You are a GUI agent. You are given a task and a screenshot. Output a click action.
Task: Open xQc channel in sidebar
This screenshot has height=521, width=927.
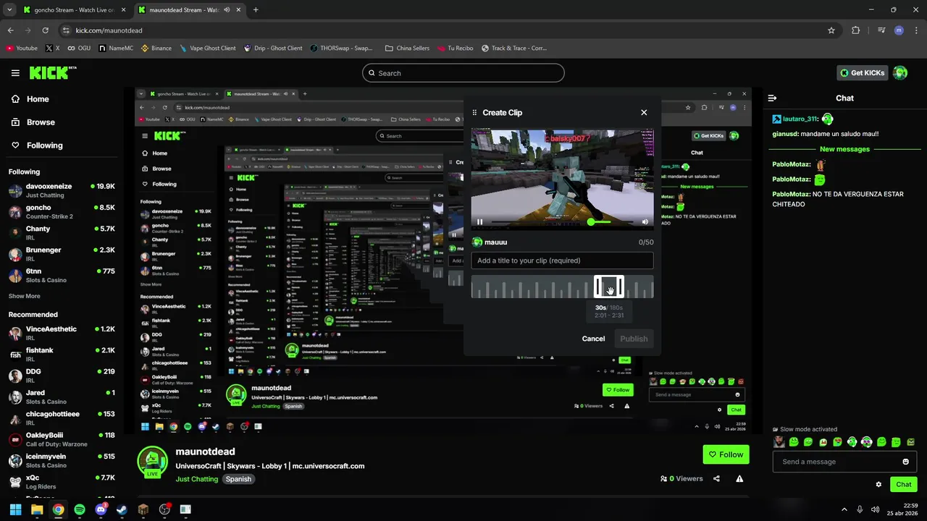tap(62, 482)
